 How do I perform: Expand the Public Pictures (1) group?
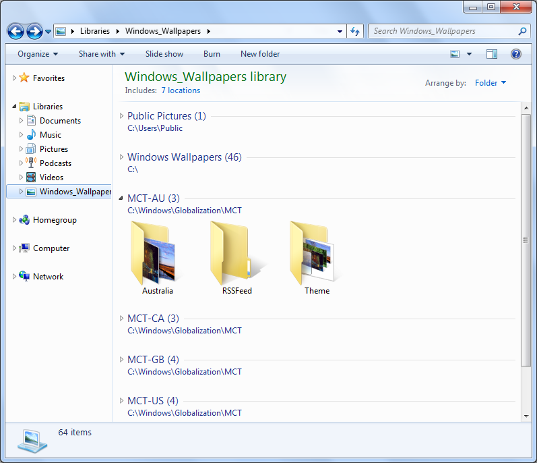pos(121,116)
